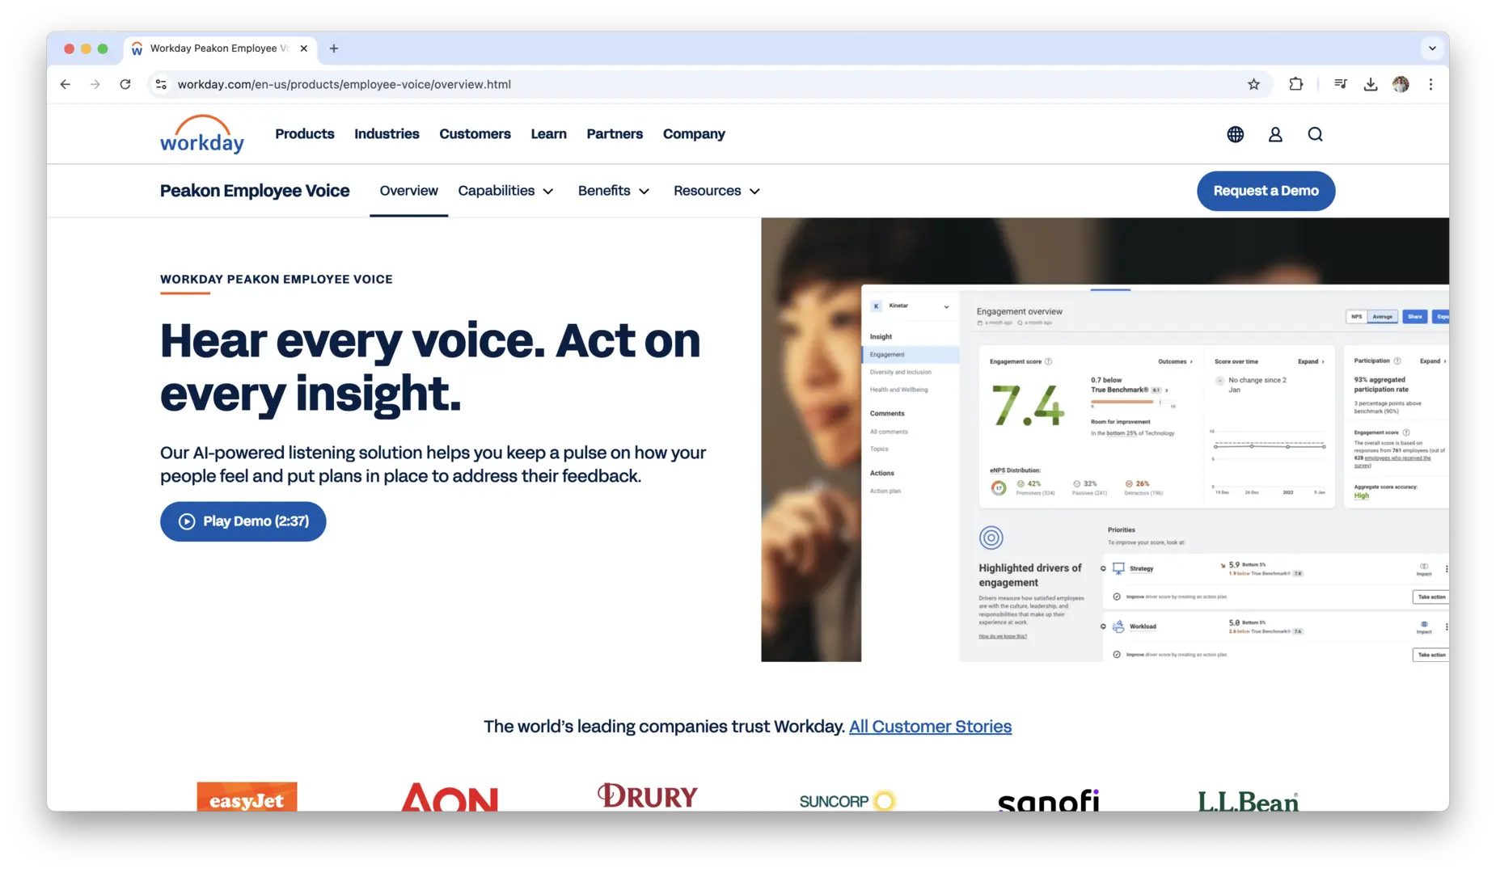
Task: Click the Request a Demo button
Action: coord(1266,191)
